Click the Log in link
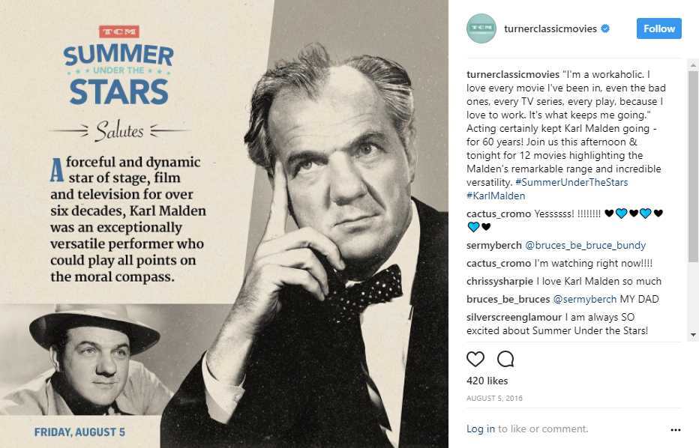Screen dimensions: 699x448 (480, 429)
